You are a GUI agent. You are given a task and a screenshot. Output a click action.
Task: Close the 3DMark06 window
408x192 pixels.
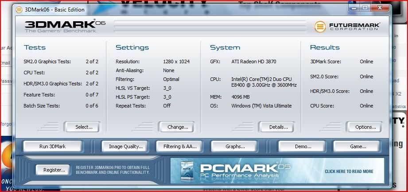380,8
